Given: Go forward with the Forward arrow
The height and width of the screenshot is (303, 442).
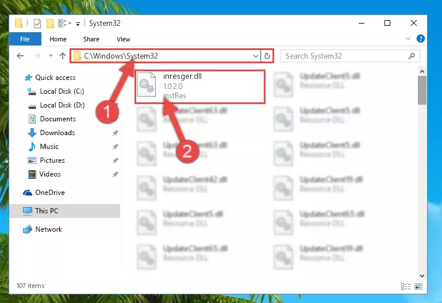Looking at the screenshot, I should tap(37, 56).
